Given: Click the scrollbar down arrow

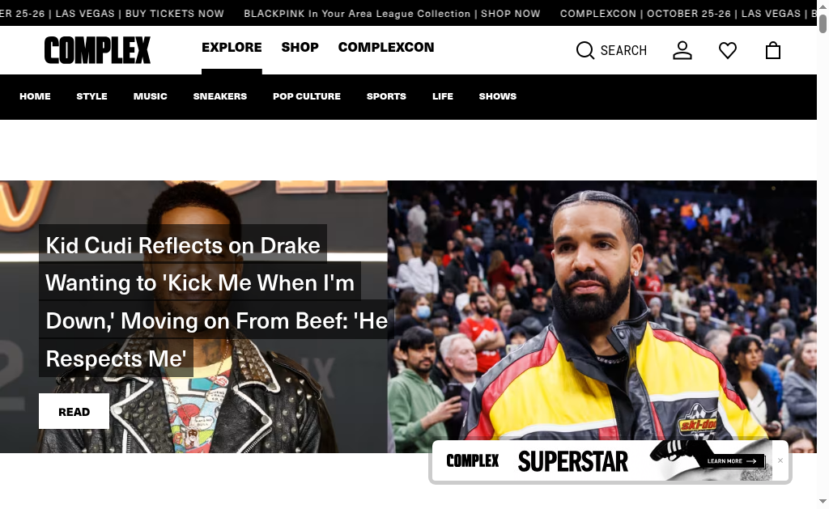Looking at the screenshot, I should coord(823,501).
